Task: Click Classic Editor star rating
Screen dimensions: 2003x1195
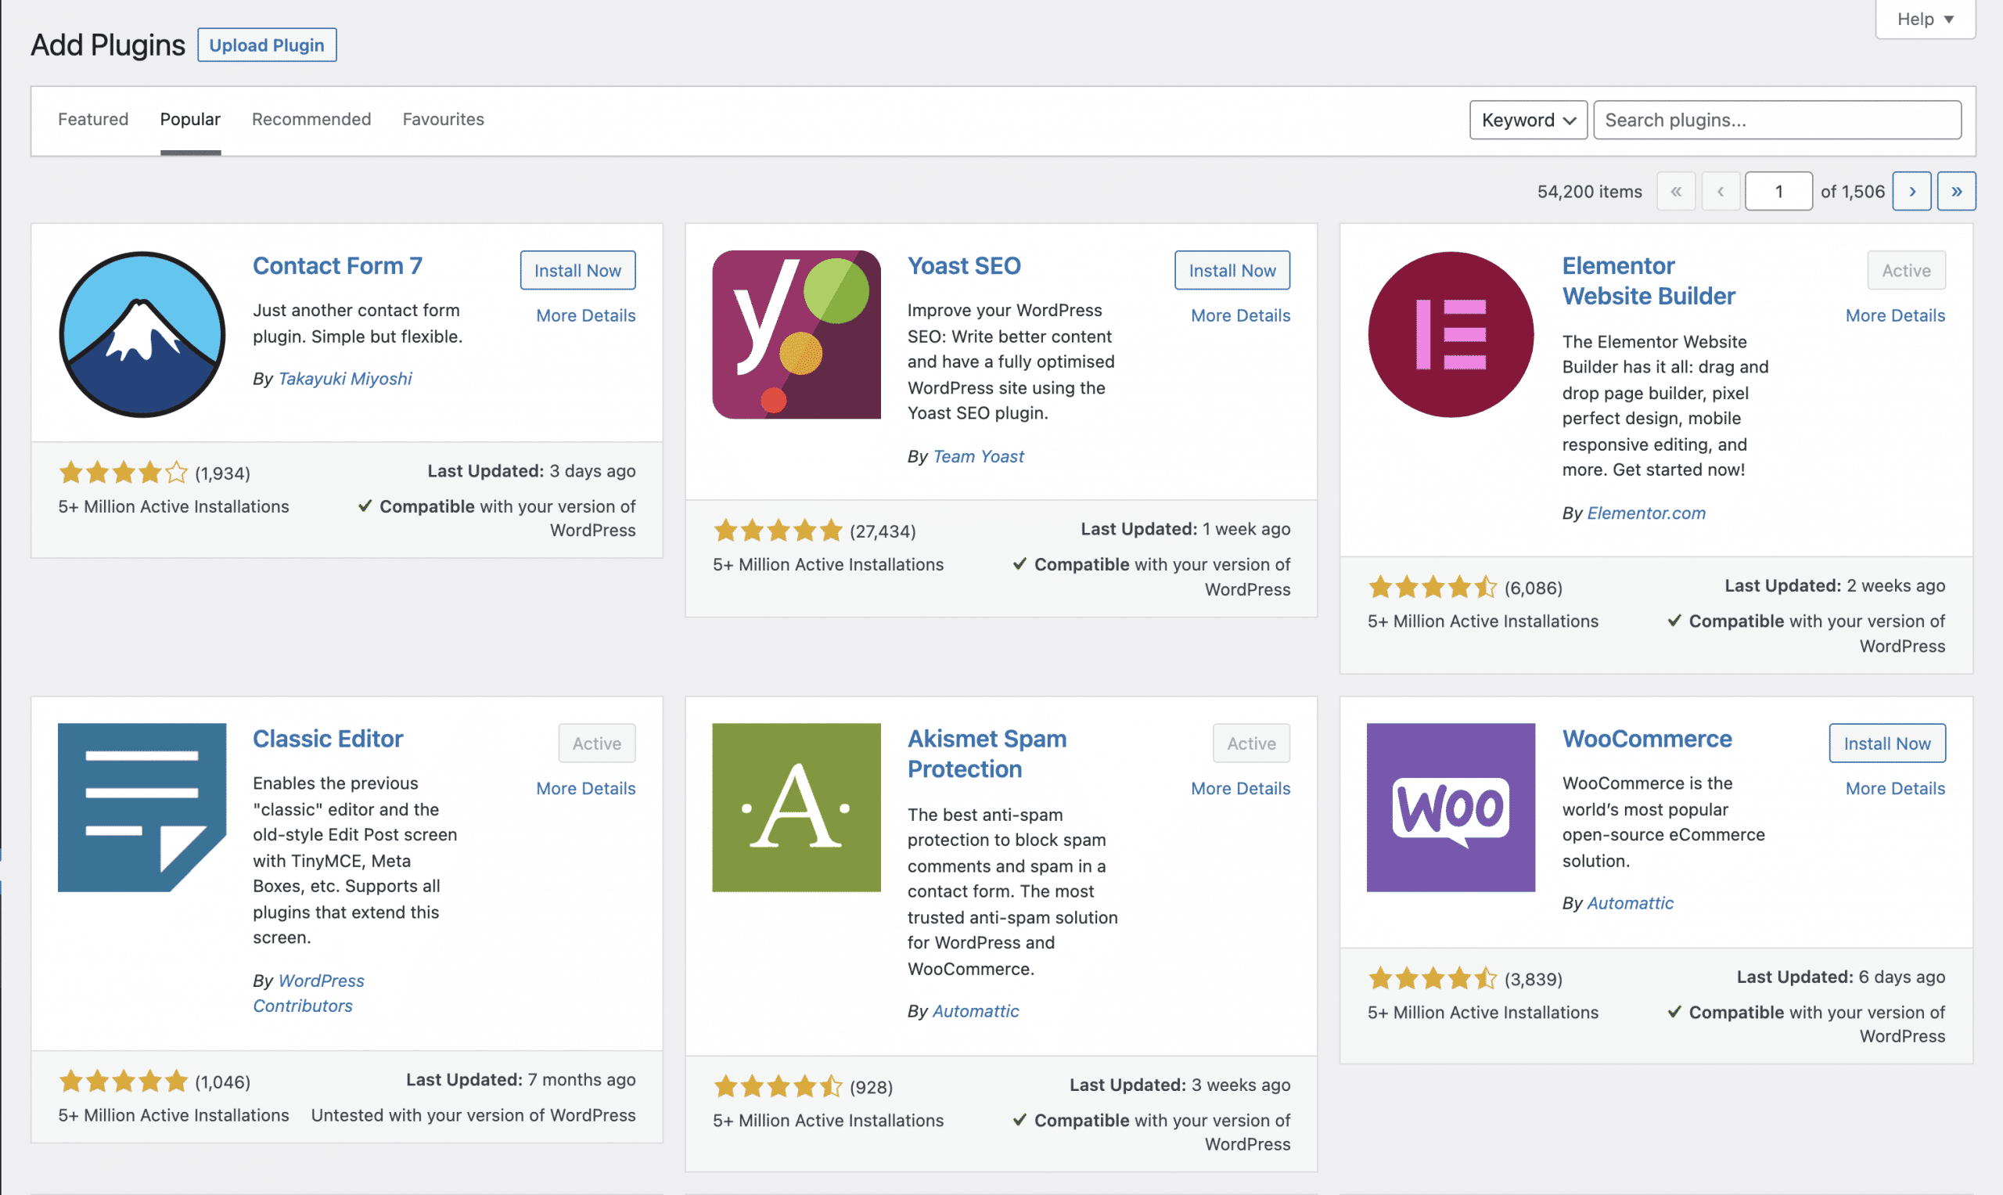Action: [x=123, y=1081]
